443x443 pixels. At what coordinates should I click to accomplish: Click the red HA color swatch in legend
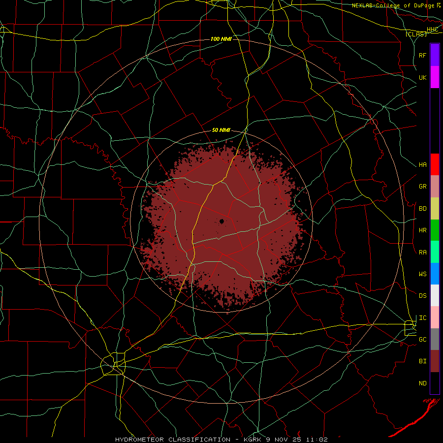coord(435,164)
